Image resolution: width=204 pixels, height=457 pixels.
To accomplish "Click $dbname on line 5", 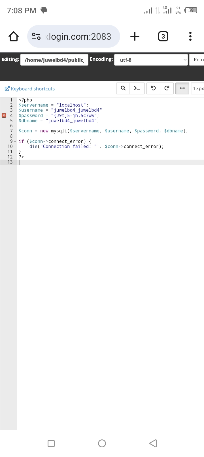I will point(28,120).
